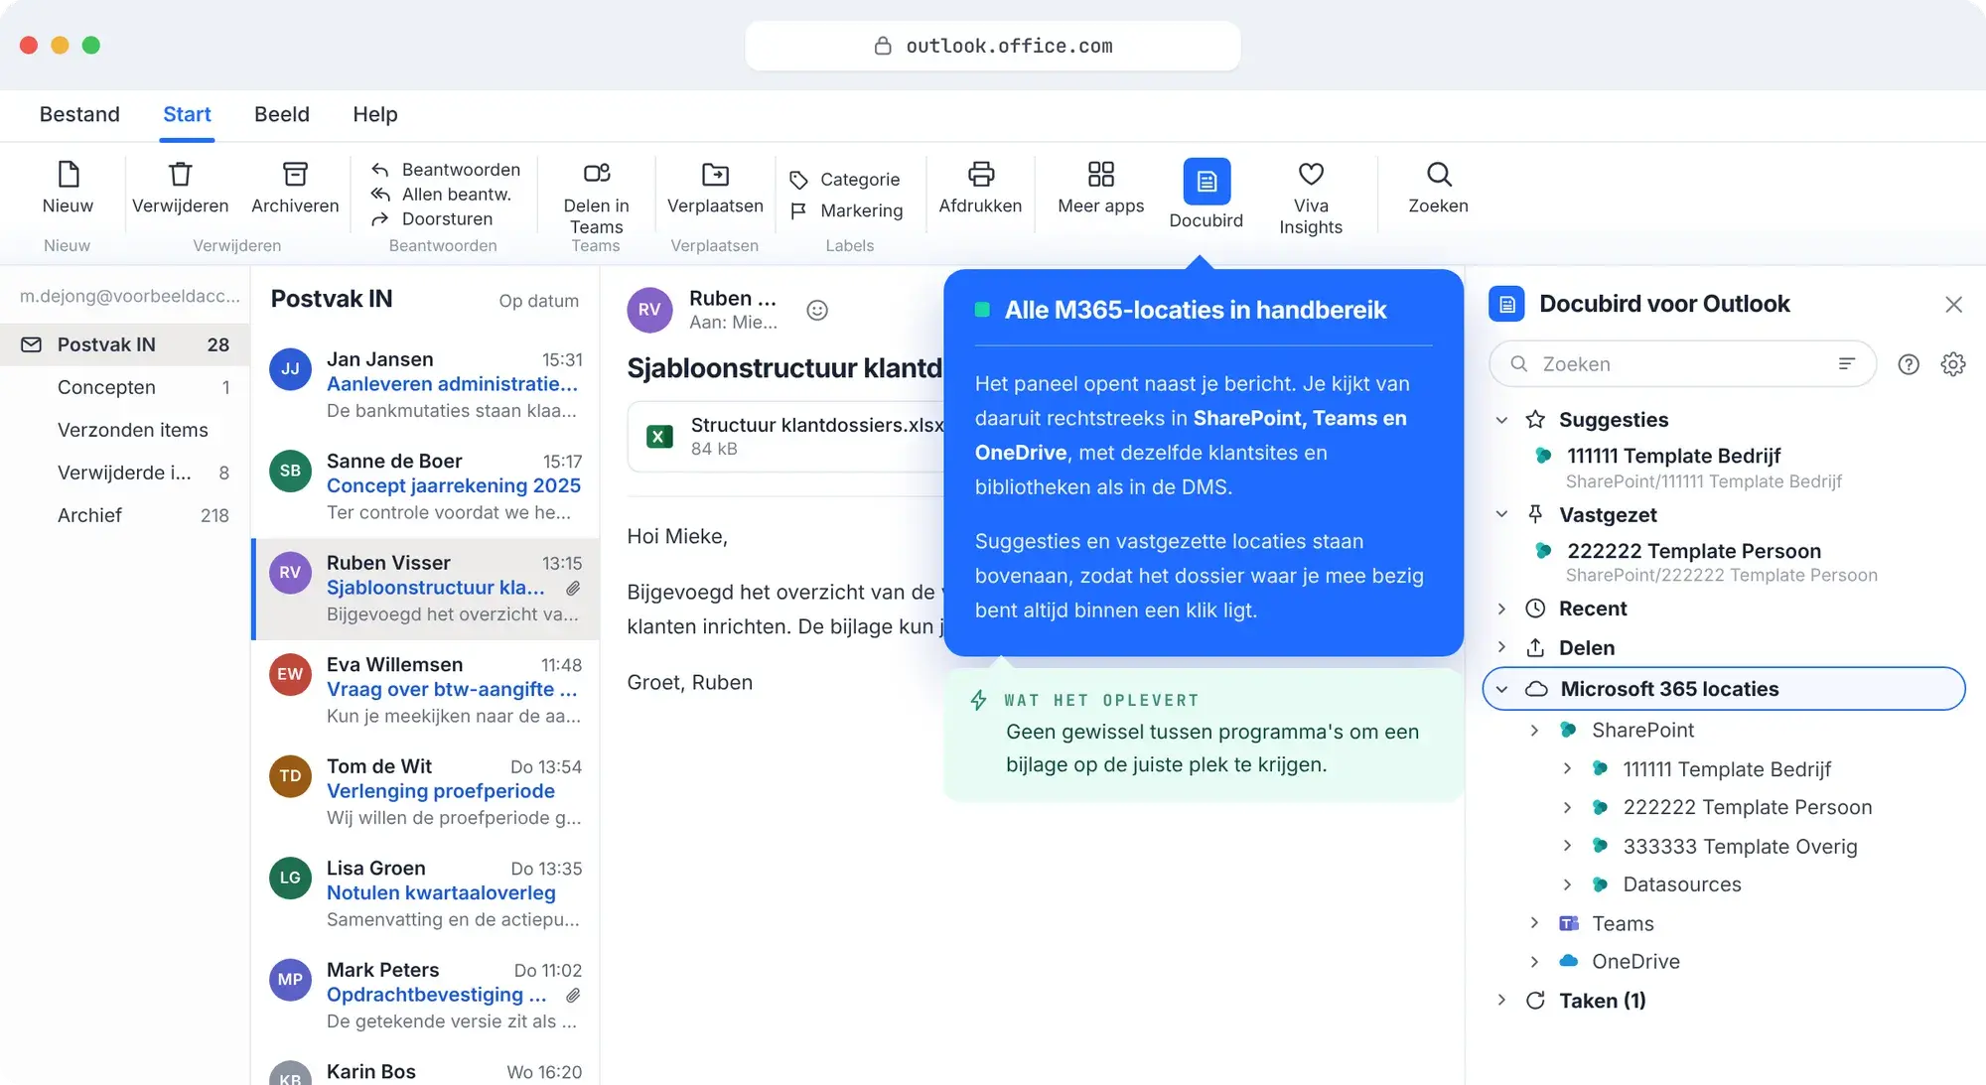The width and height of the screenshot is (1986, 1085).
Task: Open Jan Jansen's Aanleveren administratie email
Action: coord(426,385)
